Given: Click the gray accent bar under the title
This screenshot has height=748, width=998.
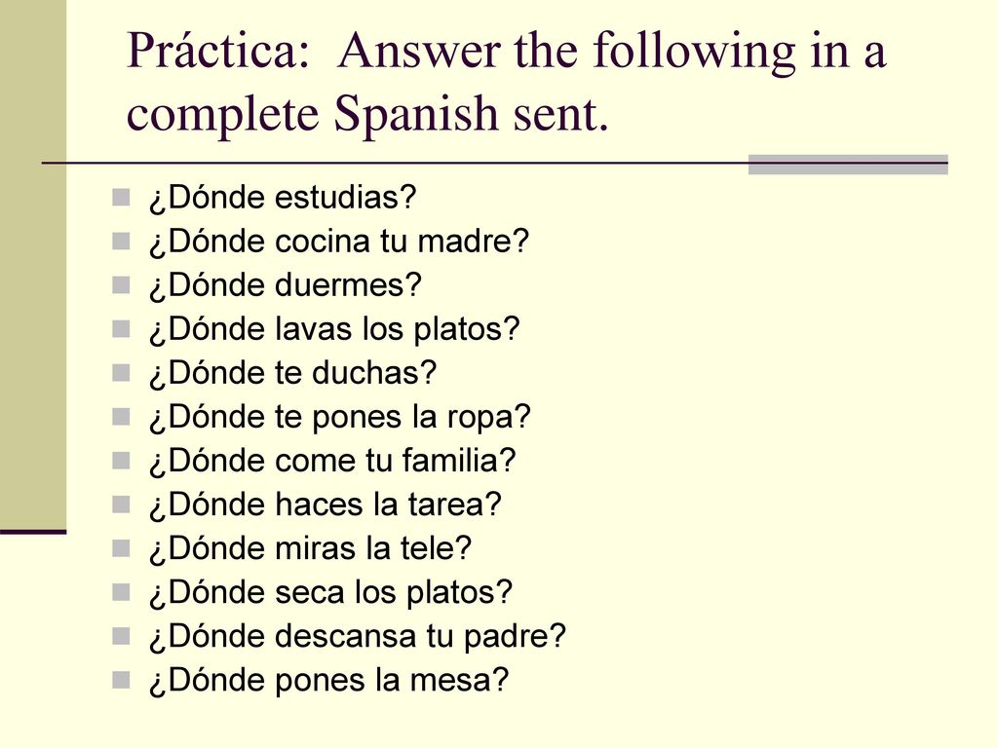Looking at the screenshot, I should [x=848, y=164].
